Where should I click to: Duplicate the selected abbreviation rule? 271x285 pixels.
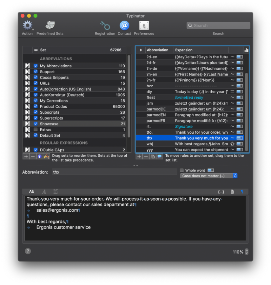coord(152,156)
